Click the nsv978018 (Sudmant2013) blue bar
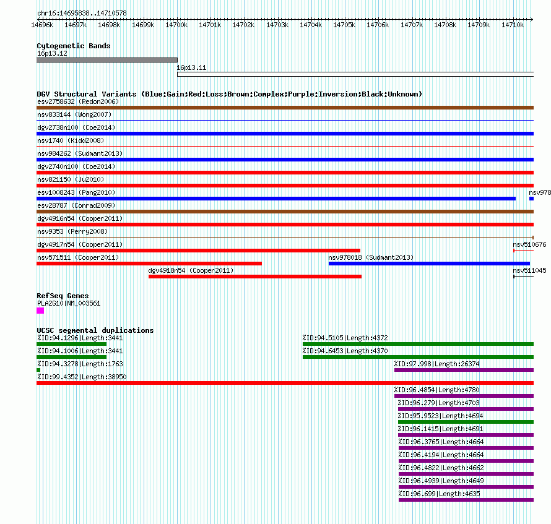This screenshot has height=524, width=551. click(x=429, y=264)
